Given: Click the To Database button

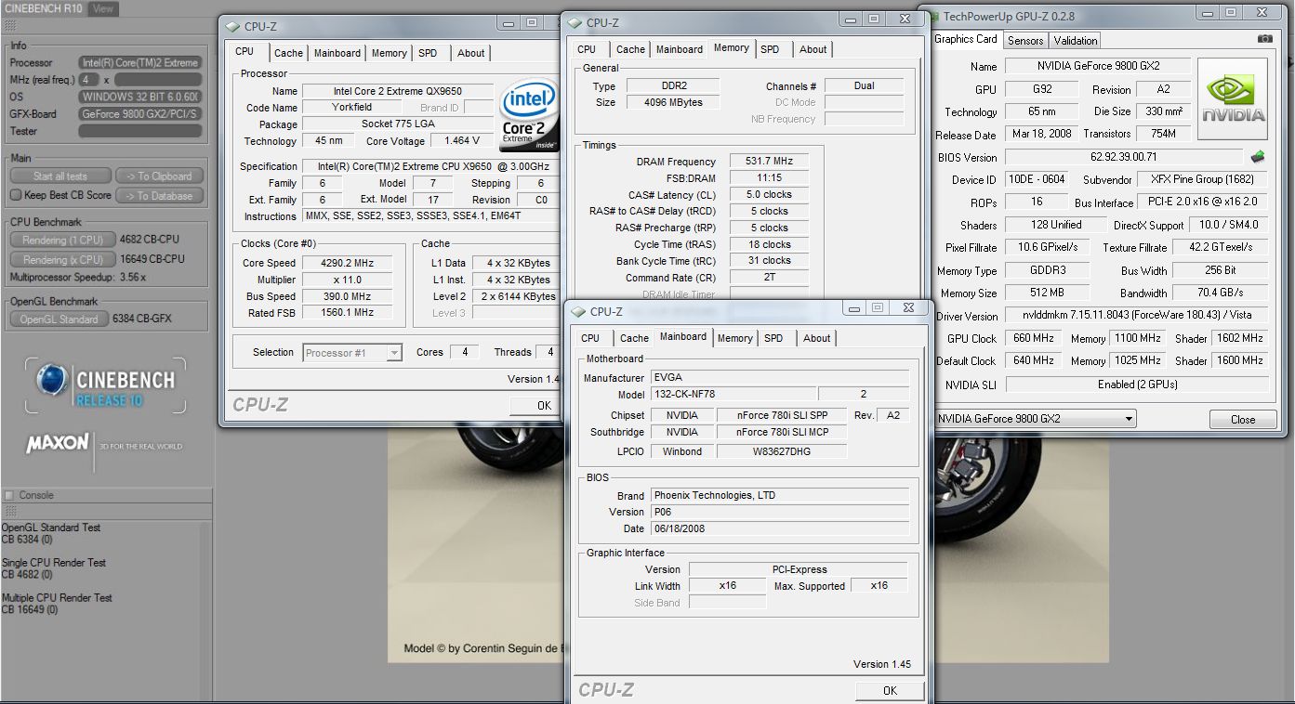Looking at the screenshot, I should click(158, 196).
